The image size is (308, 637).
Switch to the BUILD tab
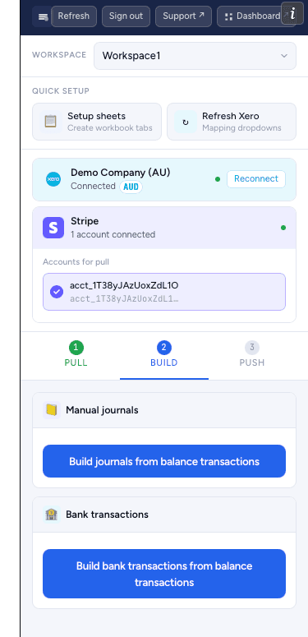click(164, 355)
